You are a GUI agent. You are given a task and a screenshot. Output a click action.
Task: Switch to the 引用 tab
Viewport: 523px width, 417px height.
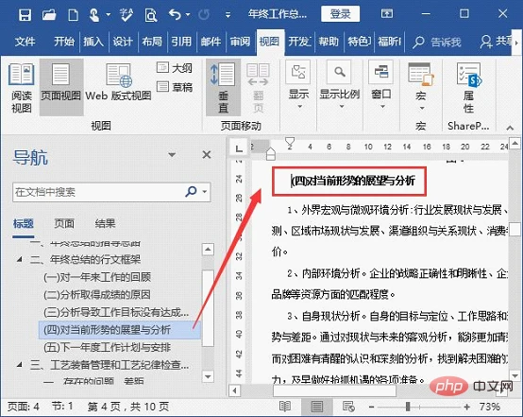pyautogui.click(x=181, y=42)
